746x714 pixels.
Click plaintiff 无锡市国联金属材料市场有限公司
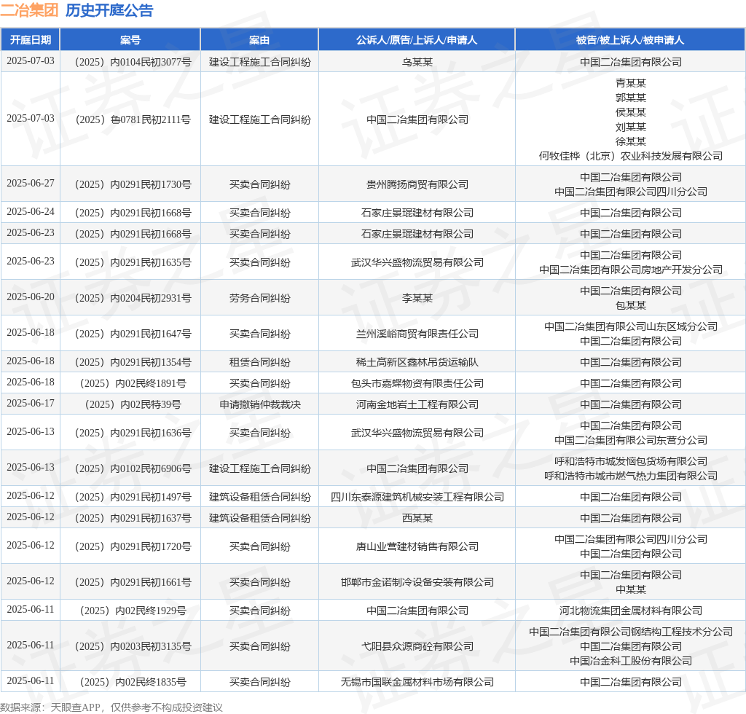pos(417,682)
